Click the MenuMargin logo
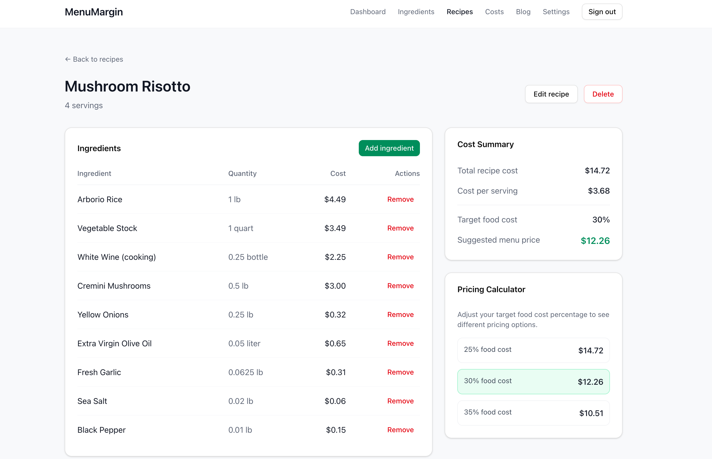This screenshot has width=712, height=459. (93, 12)
